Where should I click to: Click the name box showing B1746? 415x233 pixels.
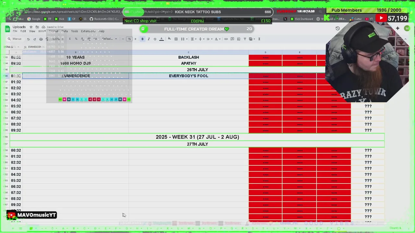(x=12, y=47)
